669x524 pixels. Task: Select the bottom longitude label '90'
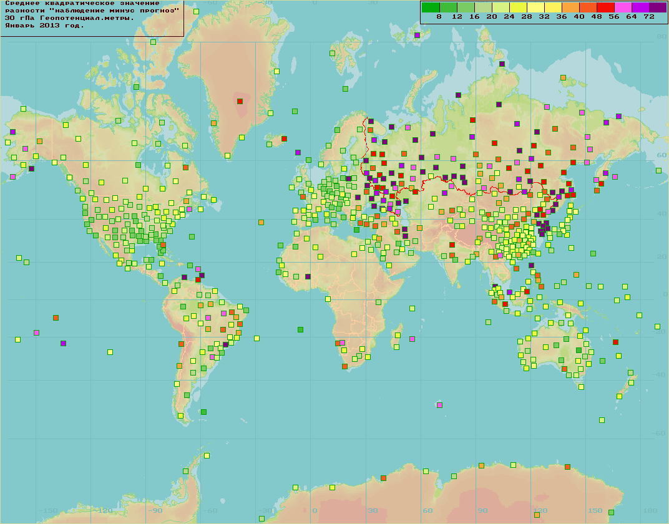click(482, 510)
